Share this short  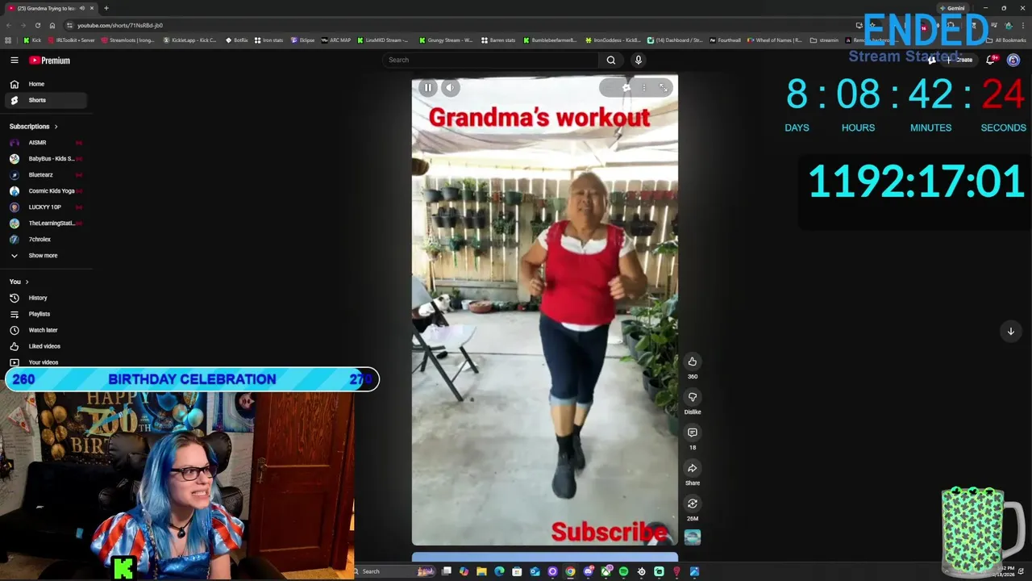tap(693, 468)
